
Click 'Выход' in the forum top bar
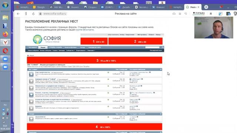158,35
